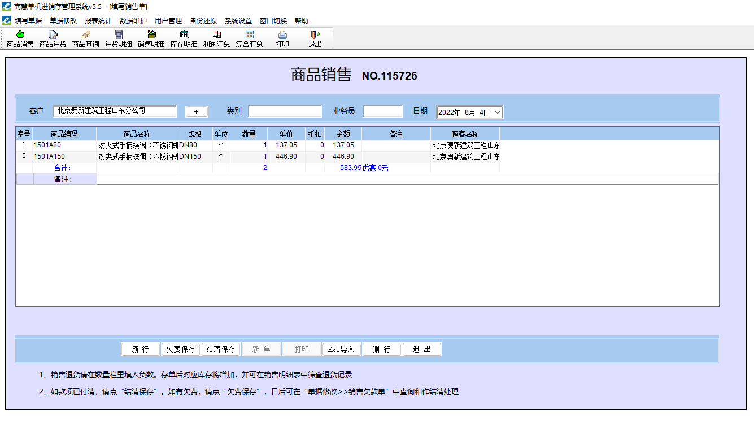Click the 序号 column header
754x422 pixels.
pos(24,134)
